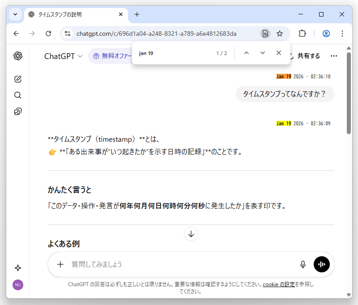Go to next find result
The image size is (358, 305).
pyautogui.click(x=263, y=53)
